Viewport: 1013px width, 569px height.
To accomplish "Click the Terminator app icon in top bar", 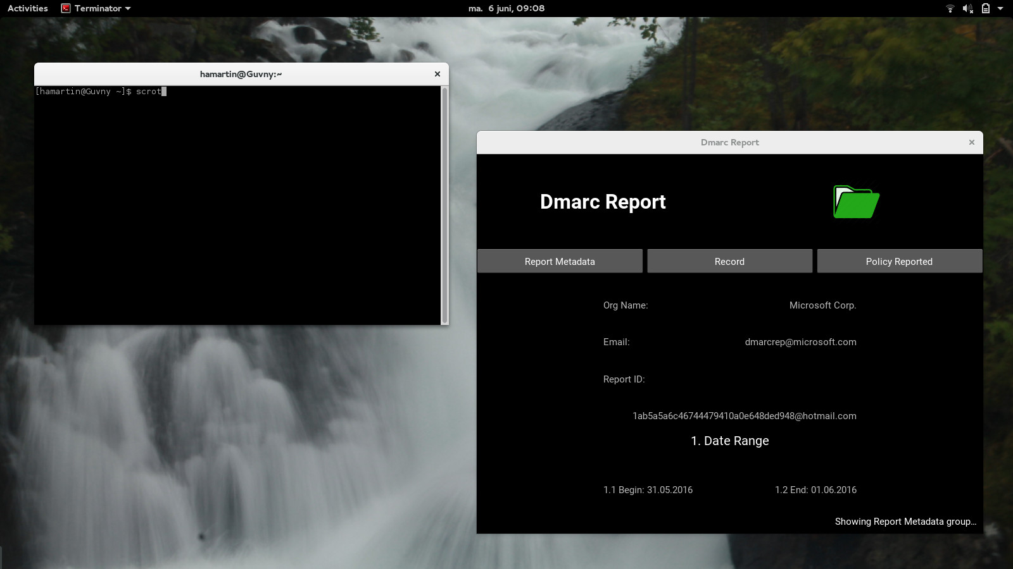I will coord(66,8).
